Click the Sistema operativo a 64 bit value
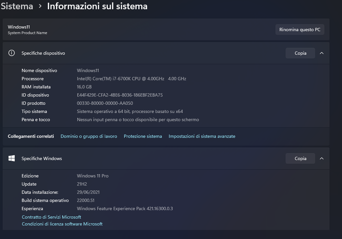 (x=130, y=111)
